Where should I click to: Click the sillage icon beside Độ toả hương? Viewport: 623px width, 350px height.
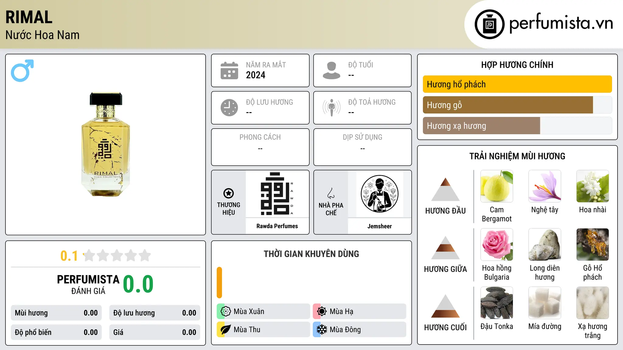tap(332, 108)
